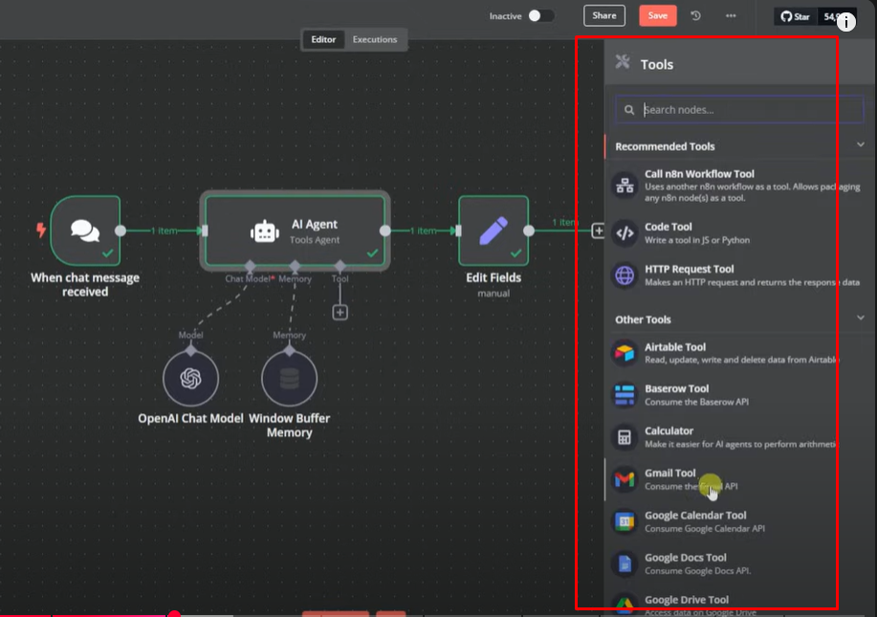This screenshot has height=617, width=877.
Task: Click "Google Docs Tool" title text
Action: point(685,558)
